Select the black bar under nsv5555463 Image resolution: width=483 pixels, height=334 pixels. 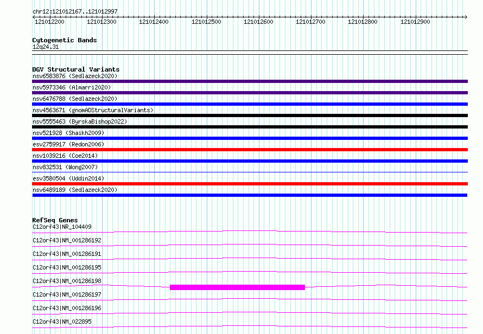pyautogui.click(x=250, y=127)
